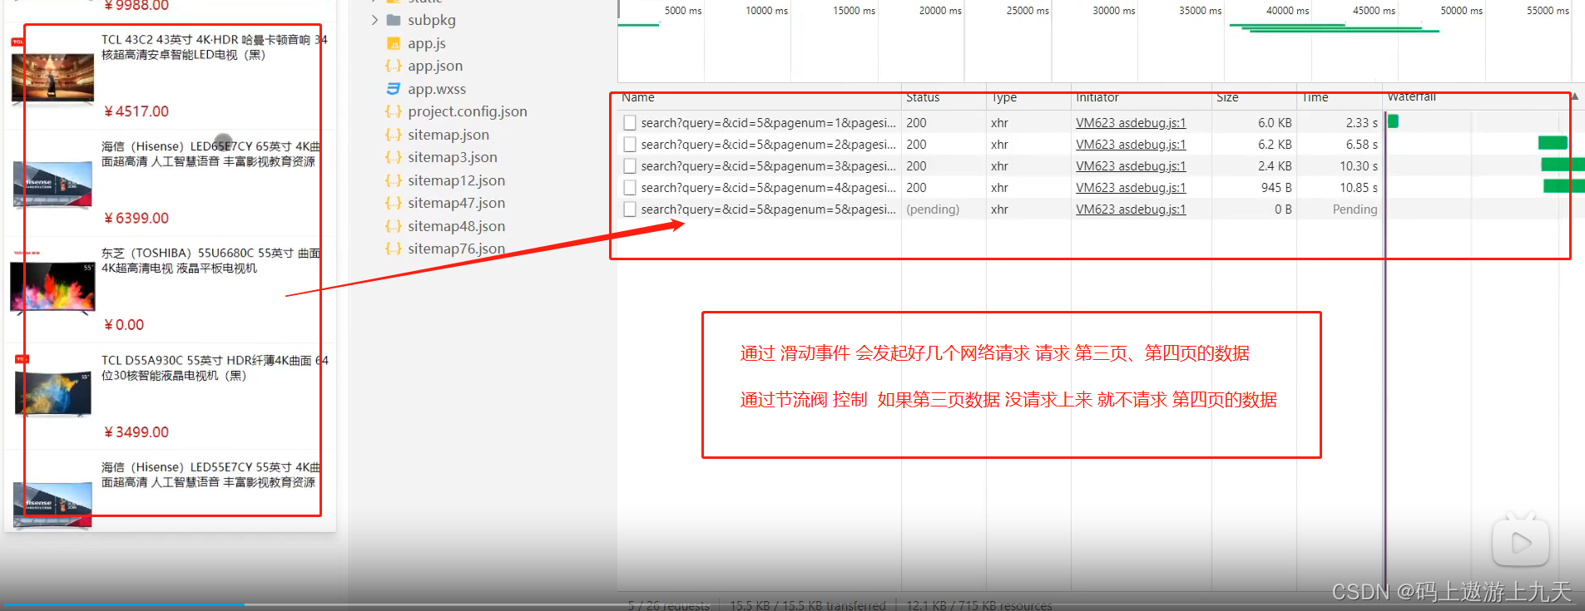Open app.js in the file tree
Screen dimensions: 1585x611
[x=427, y=43]
